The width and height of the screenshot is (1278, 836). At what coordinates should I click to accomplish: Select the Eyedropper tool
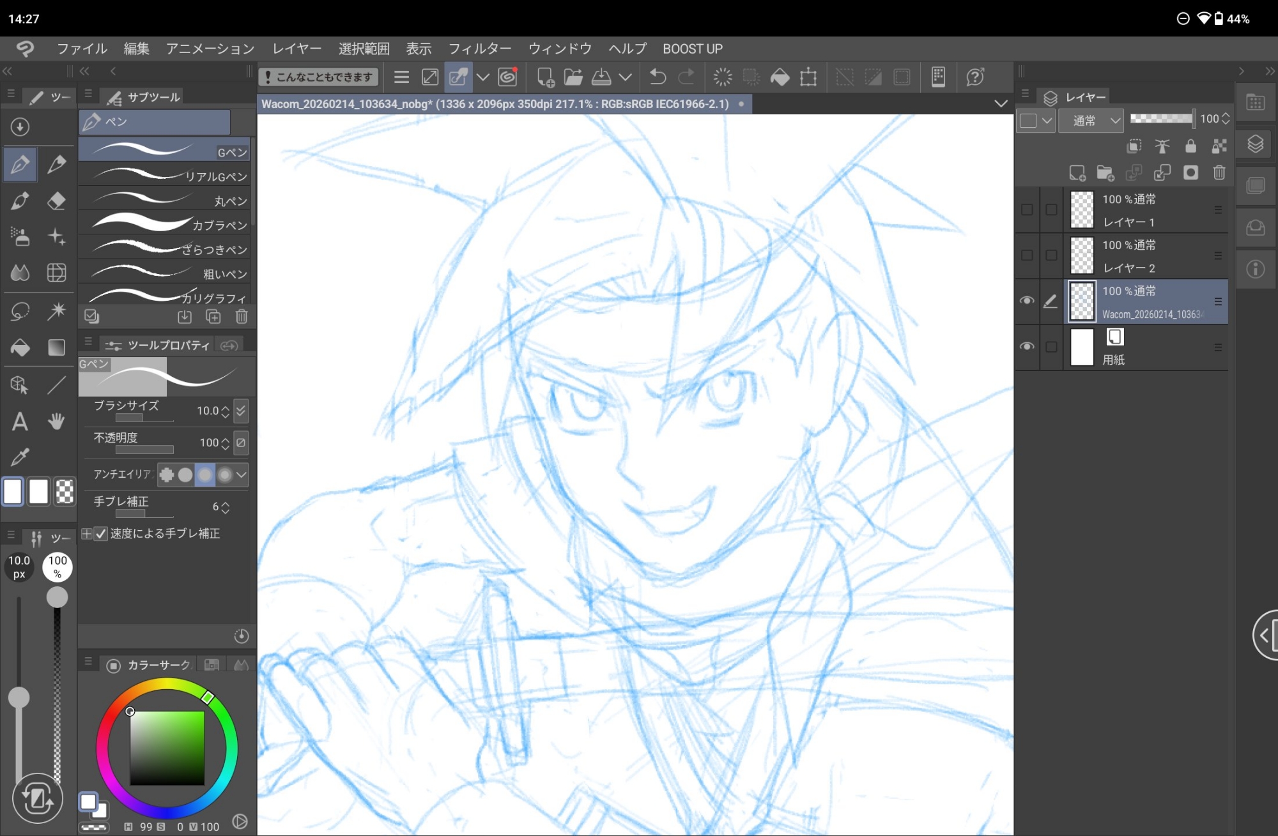[20, 457]
